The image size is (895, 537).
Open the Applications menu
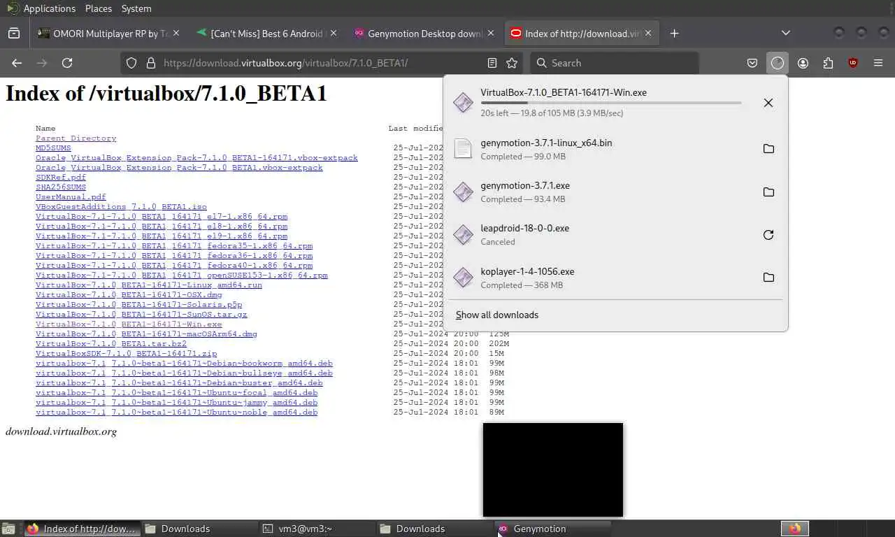pos(49,8)
